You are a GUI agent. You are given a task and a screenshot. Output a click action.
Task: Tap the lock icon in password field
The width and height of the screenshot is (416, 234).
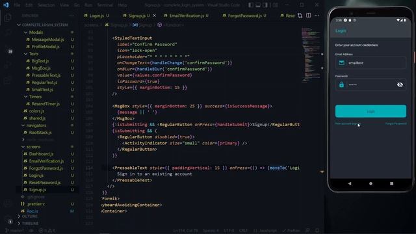[x=341, y=84]
